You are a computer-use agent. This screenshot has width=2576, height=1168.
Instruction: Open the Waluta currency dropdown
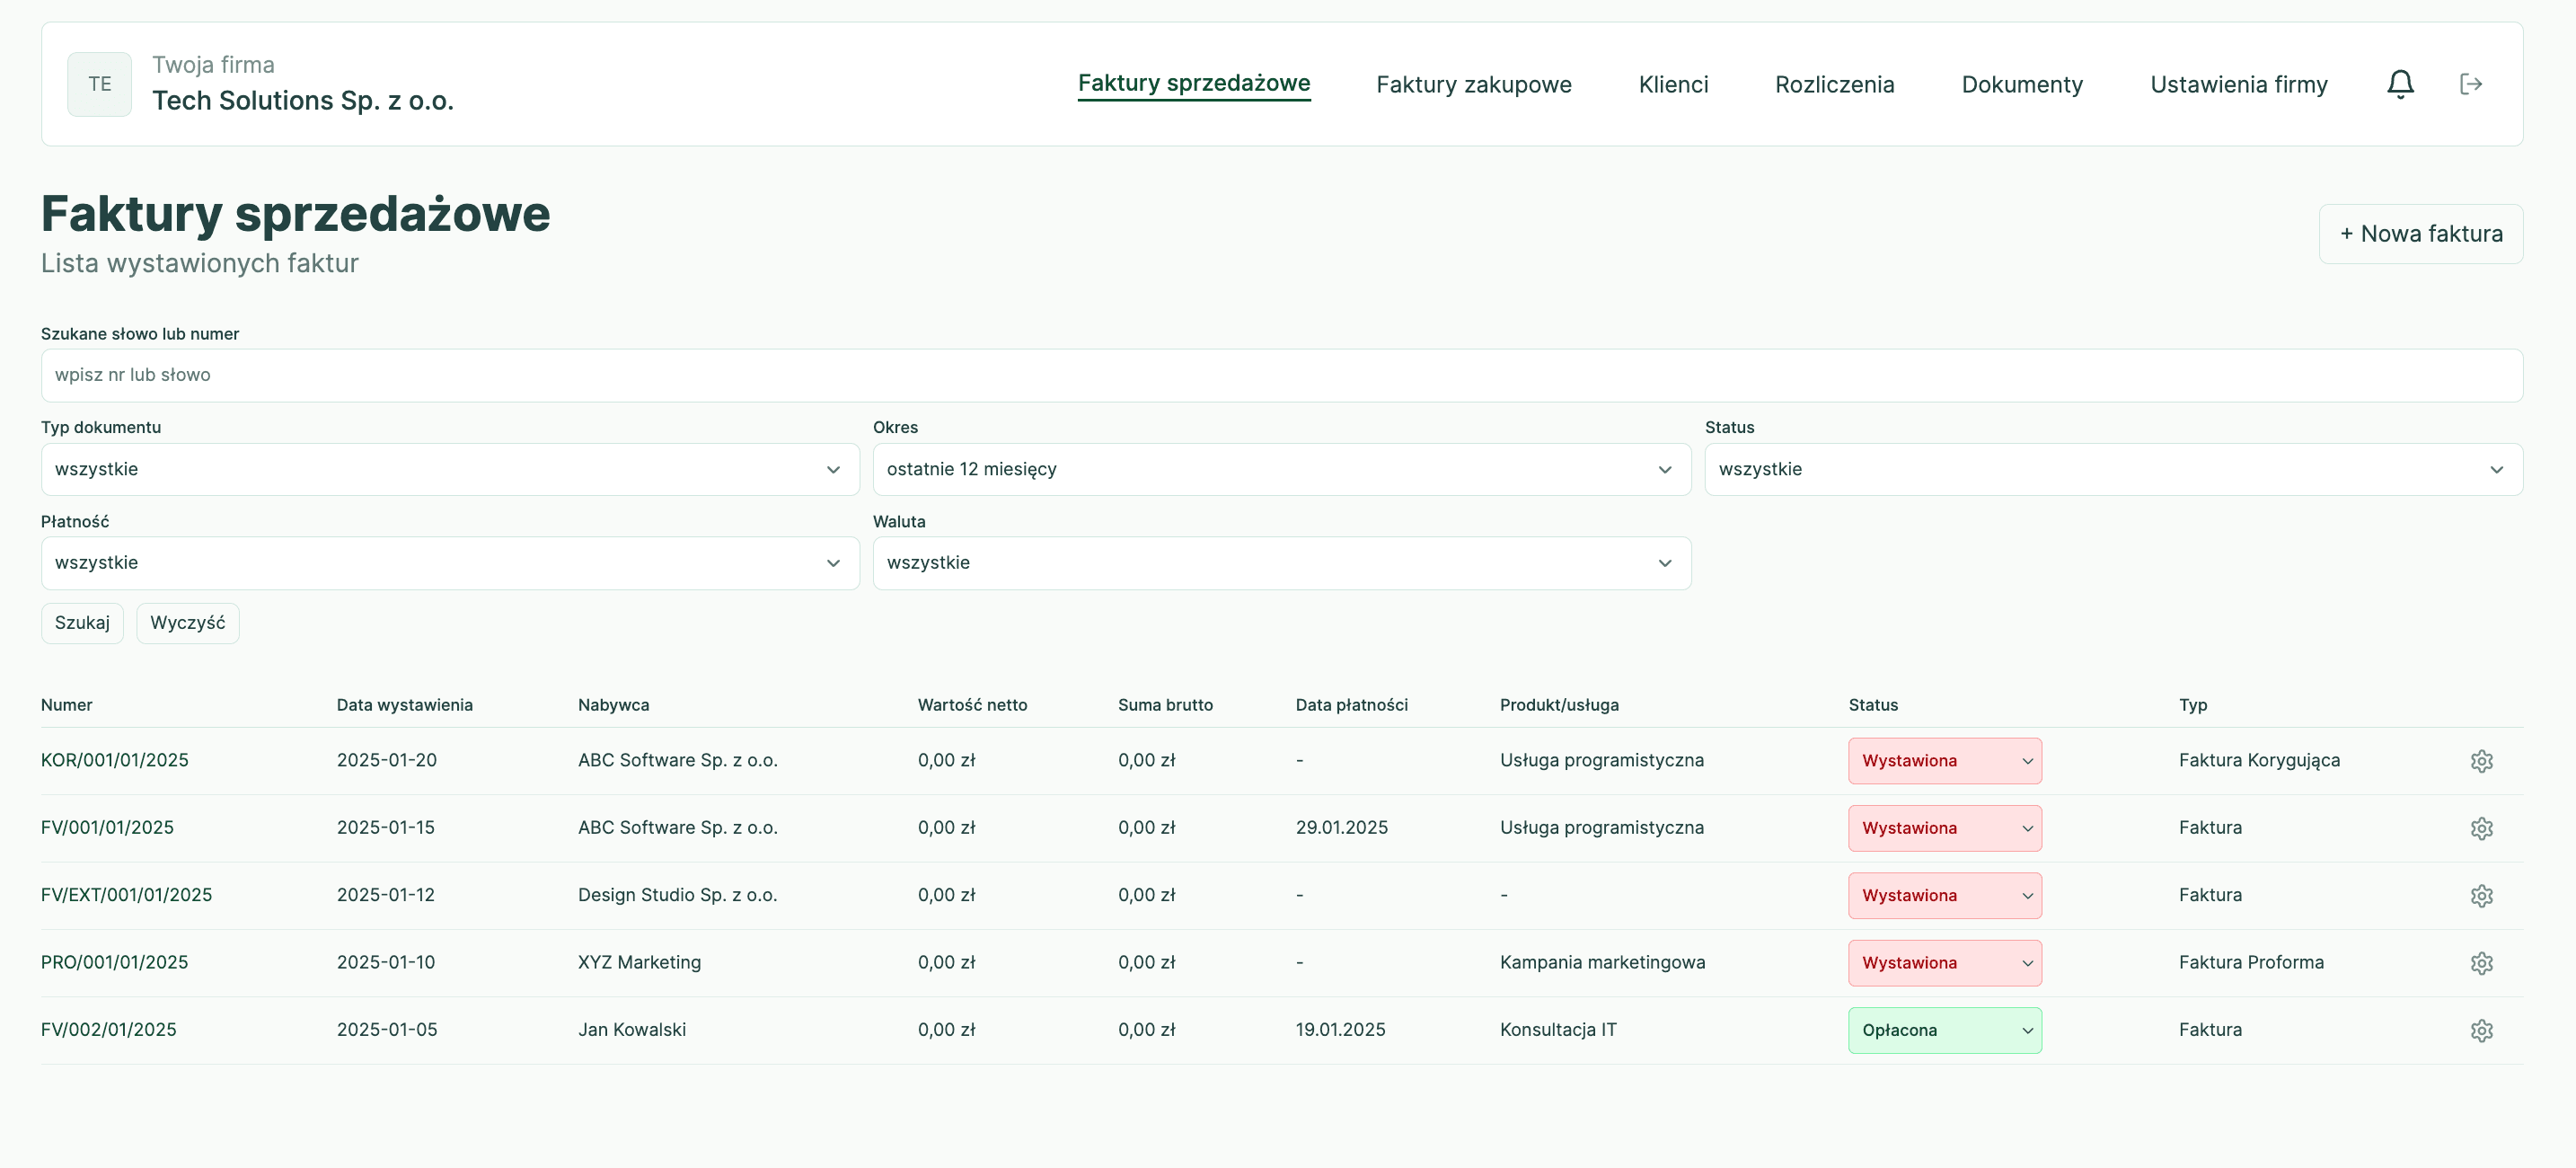point(1281,562)
